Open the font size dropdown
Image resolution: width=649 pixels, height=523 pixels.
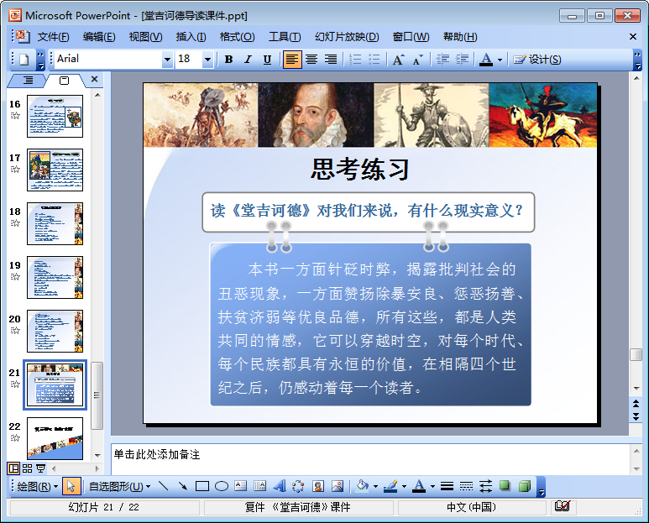[x=207, y=60]
